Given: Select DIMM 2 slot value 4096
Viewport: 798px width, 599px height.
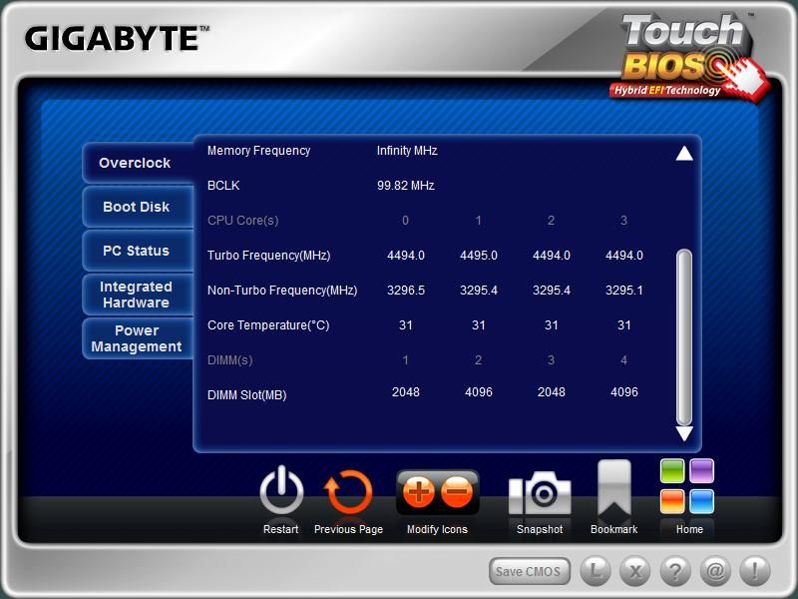Looking at the screenshot, I should 479,392.
